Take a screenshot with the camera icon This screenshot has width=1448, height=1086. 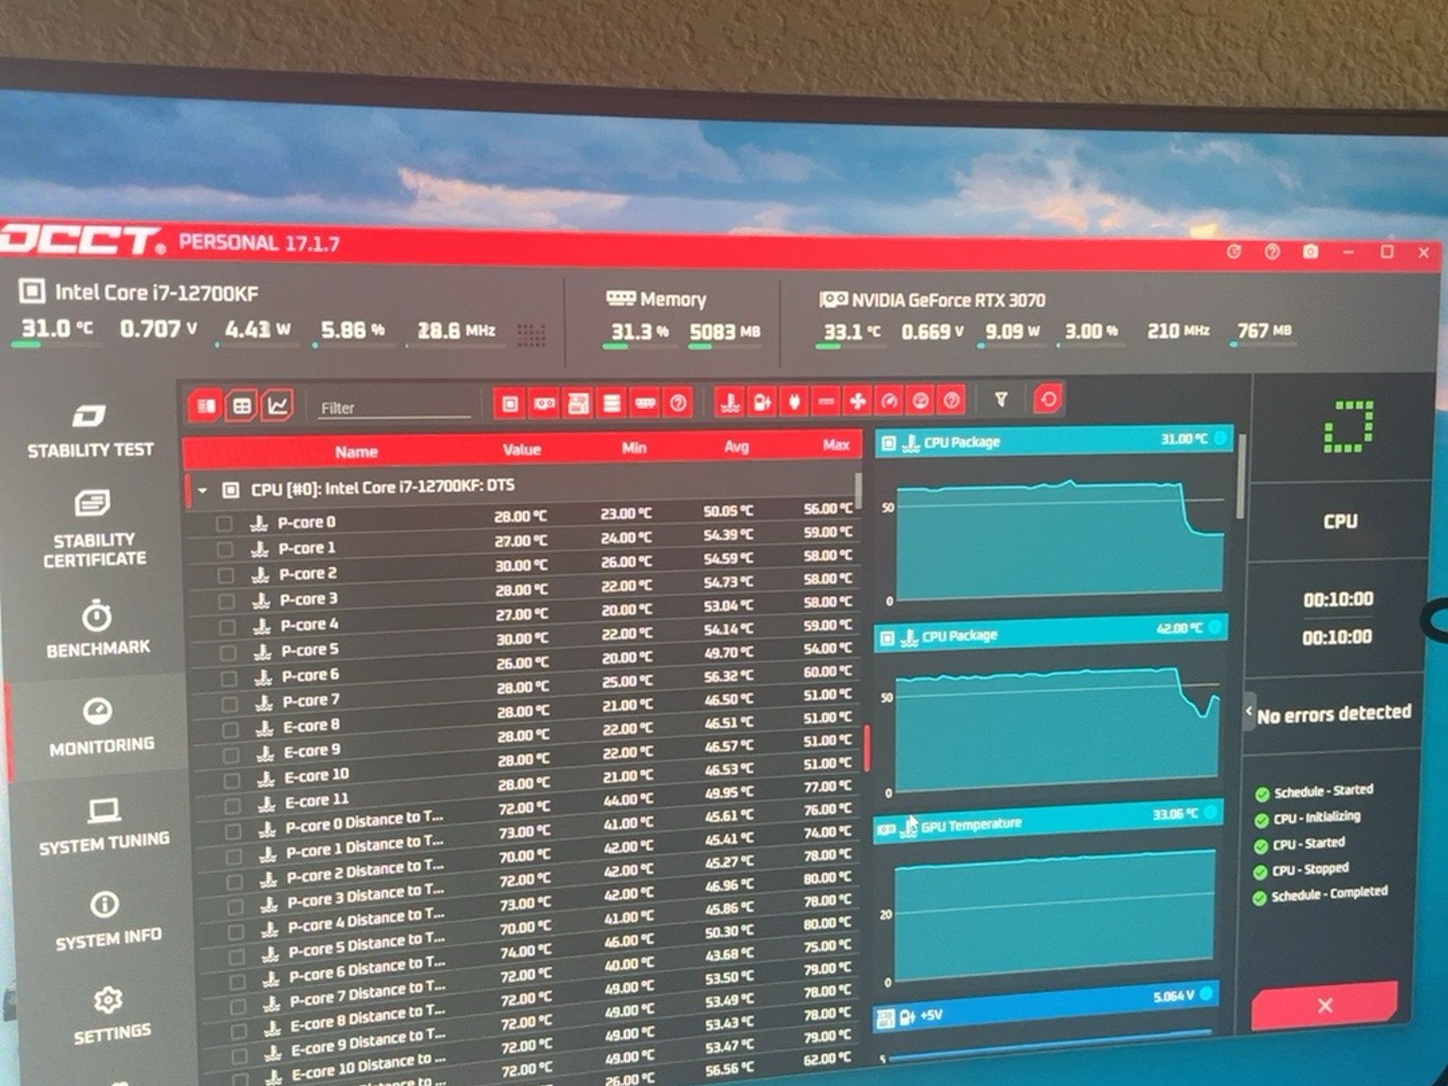pos(1310,252)
